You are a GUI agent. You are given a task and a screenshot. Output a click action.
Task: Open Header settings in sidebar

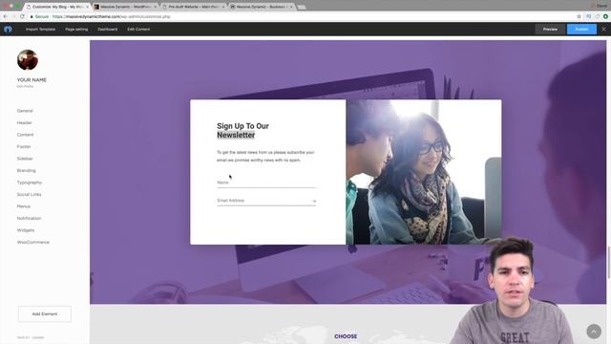click(24, 123)
